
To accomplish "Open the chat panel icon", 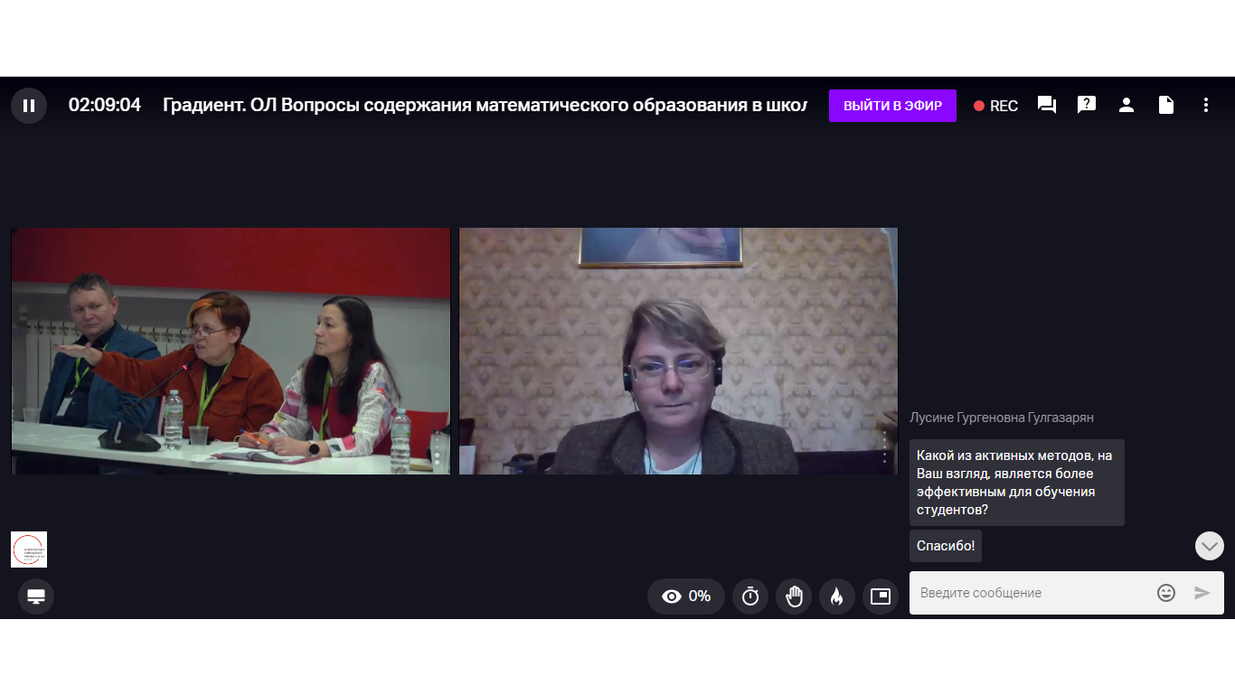I will [x=1047, y=106].
